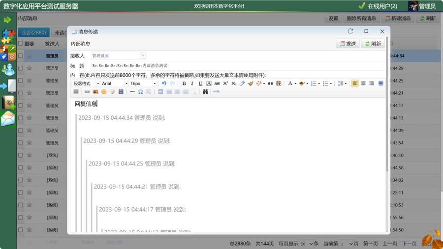This screenshot has height=249, width=443.
Task: Click the green arrow sidebar icon
Action: pos(7,20)
